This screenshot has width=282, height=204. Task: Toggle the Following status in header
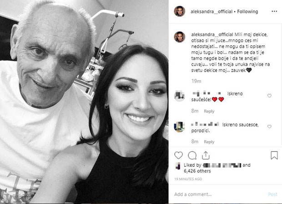point(247,11)
